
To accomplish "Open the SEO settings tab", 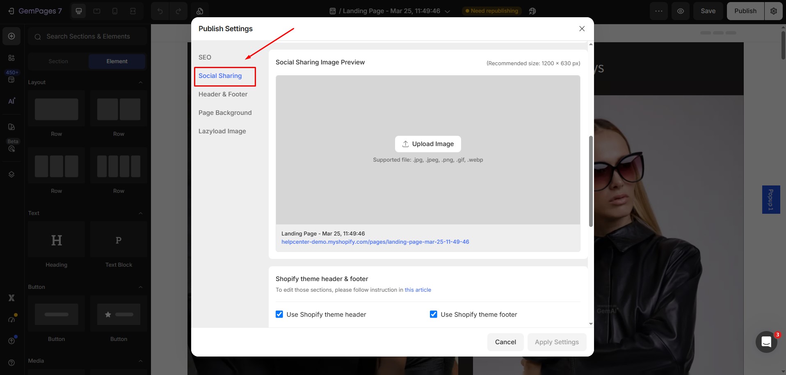I will [x=205, y=57].
